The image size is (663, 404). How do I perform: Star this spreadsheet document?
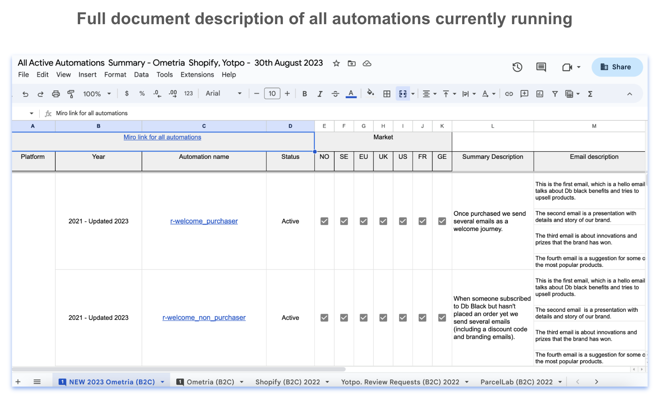[336, 63]
